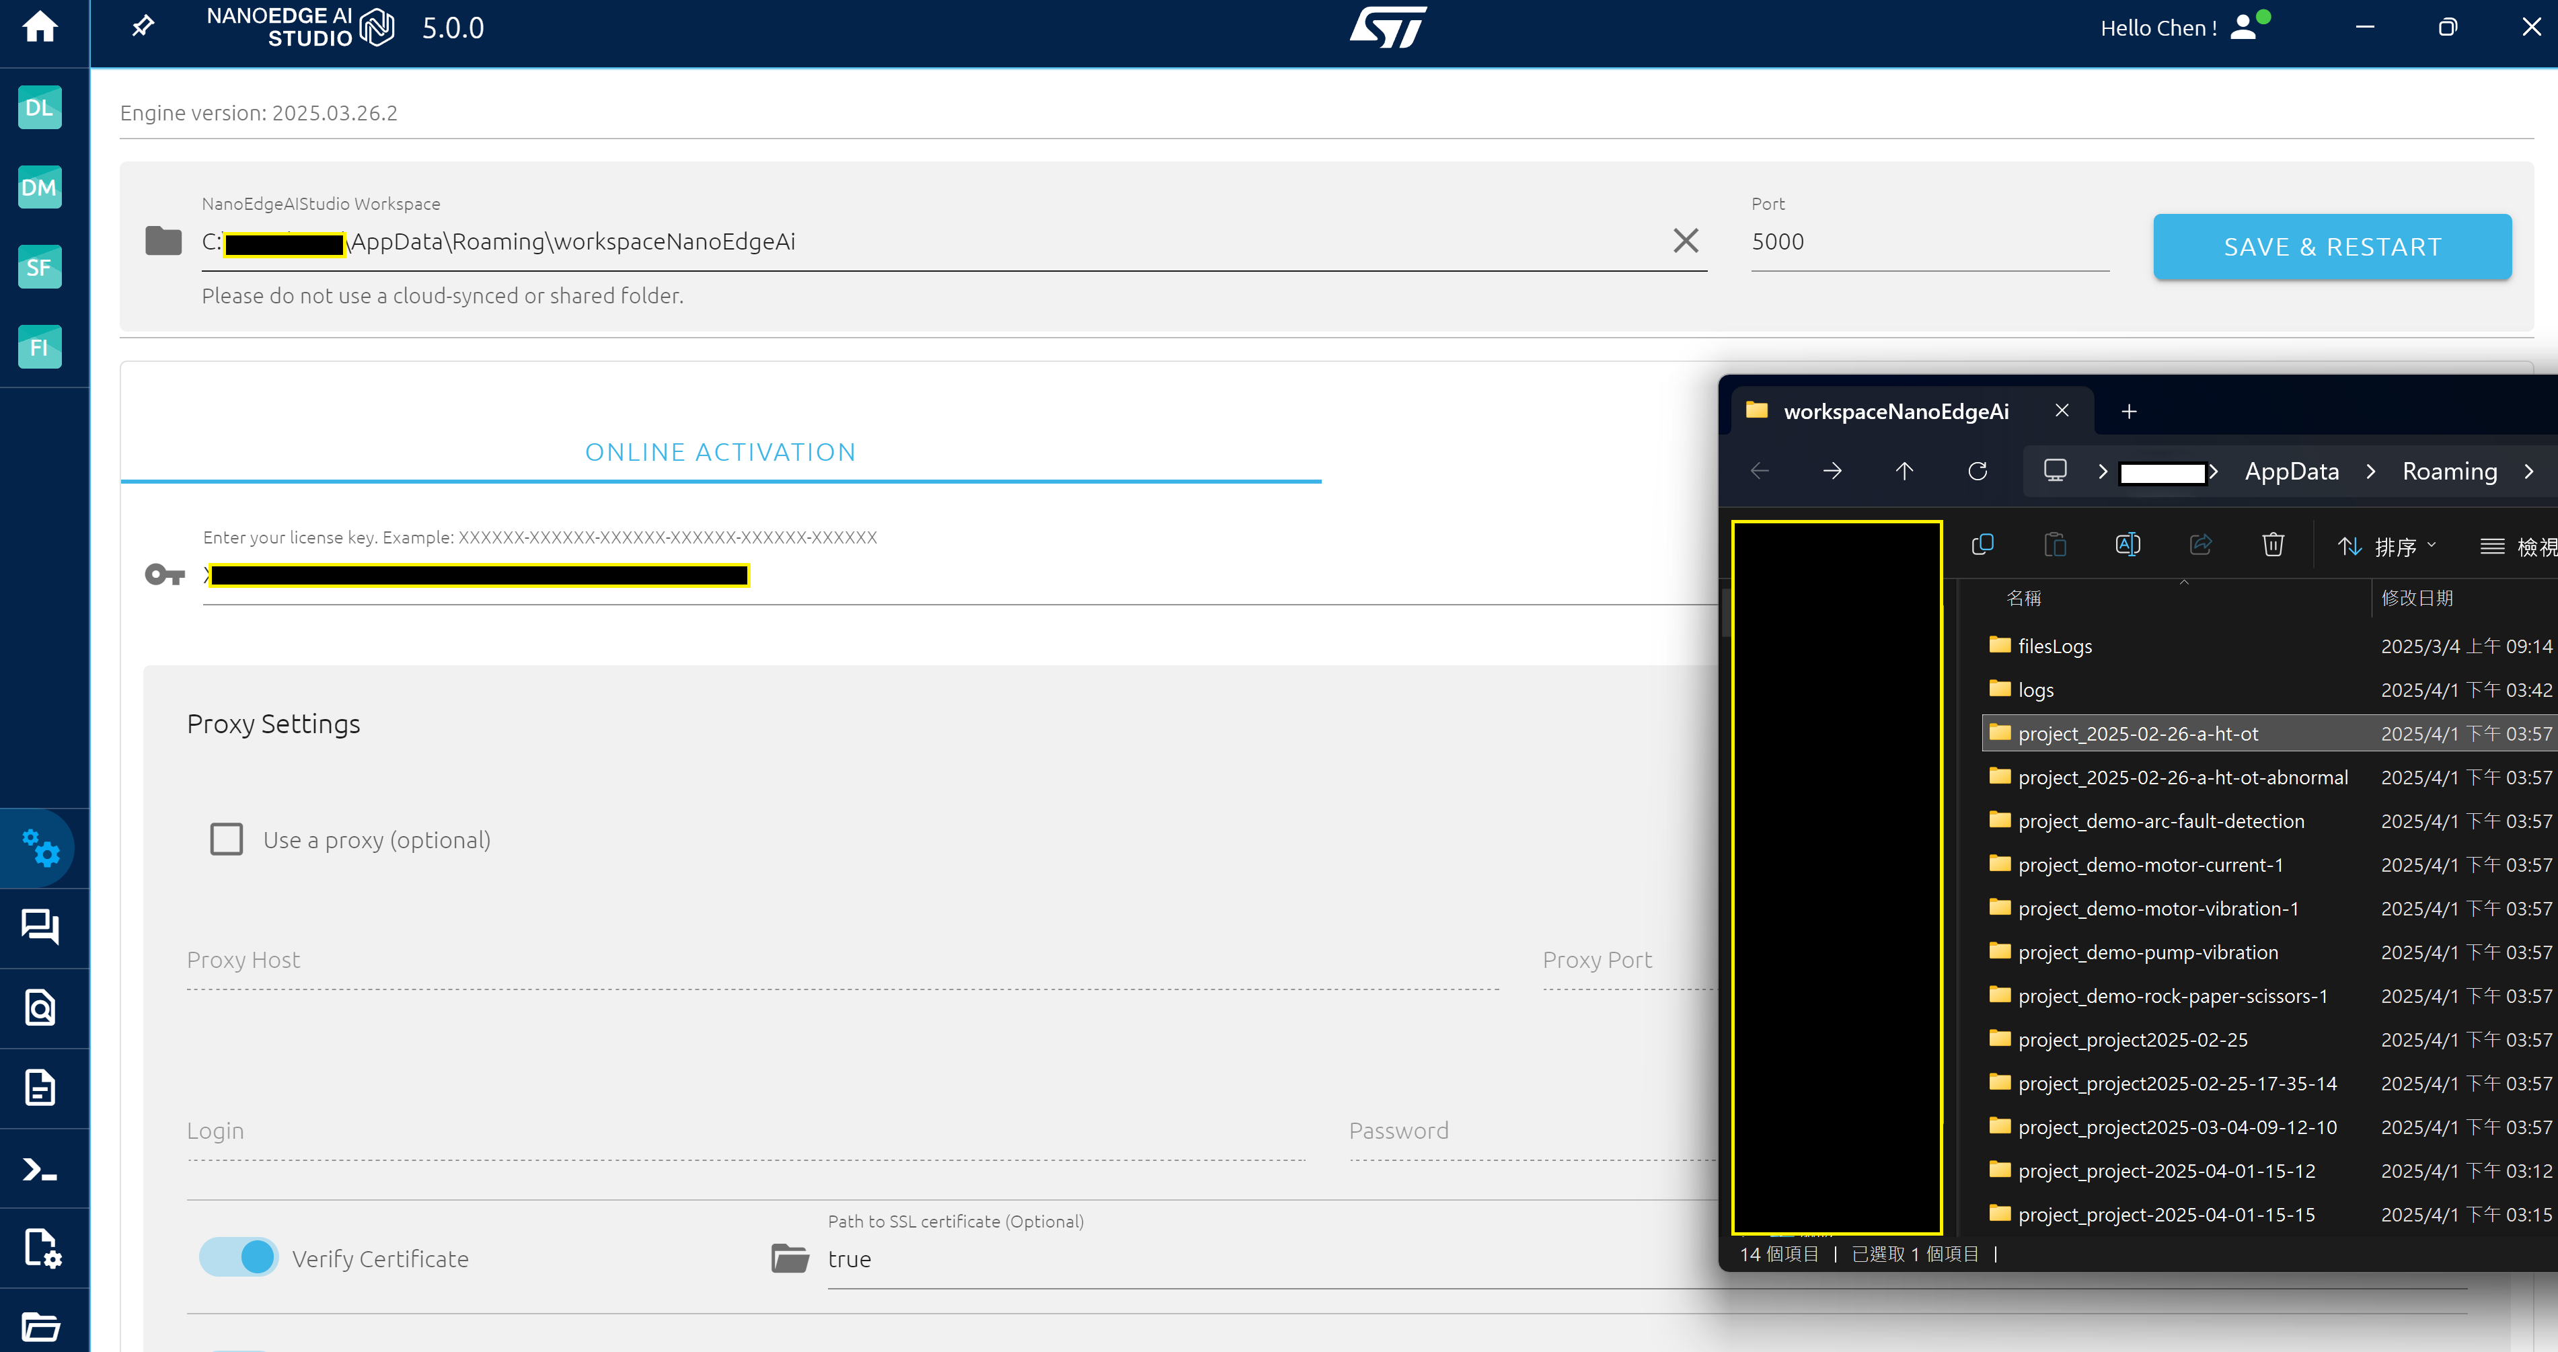Open the SF section in the sidebar
This screenshot has height=1352, width=2558.
tap(39, 266)
